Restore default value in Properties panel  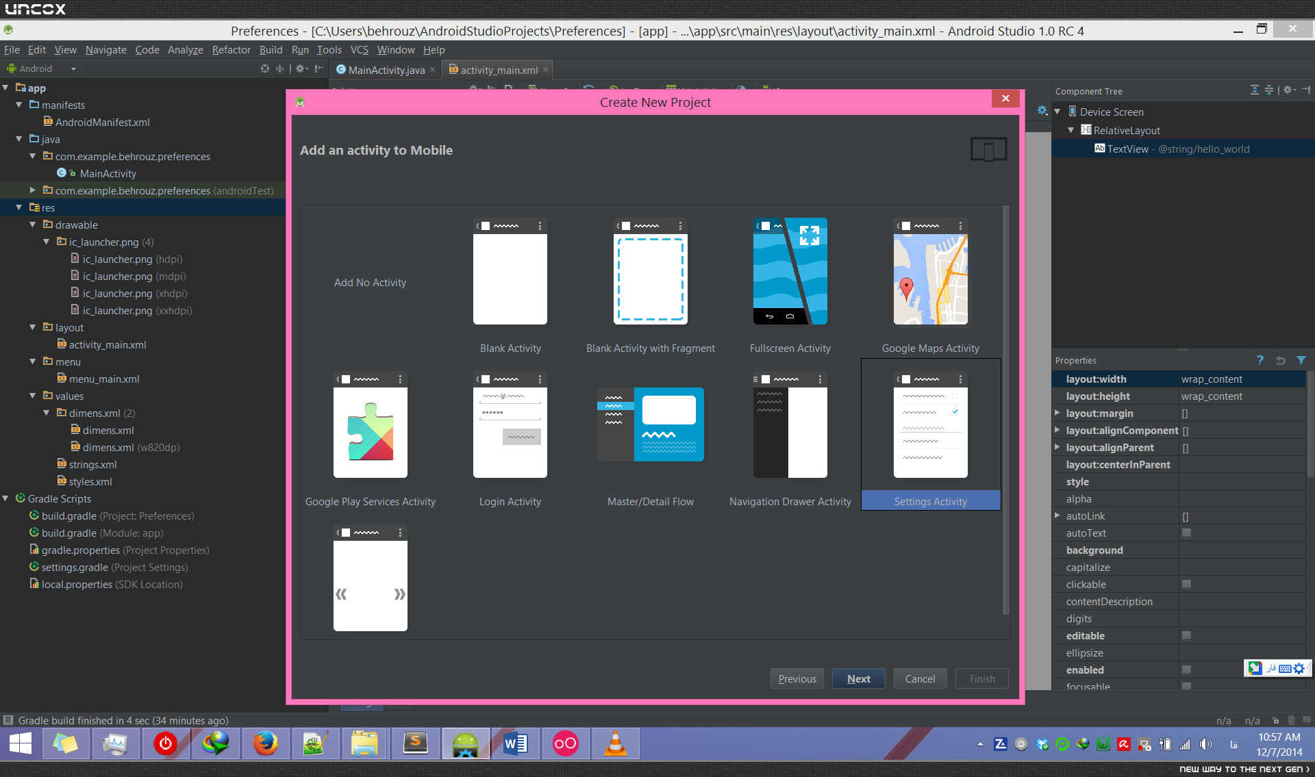coord(1280,360)
